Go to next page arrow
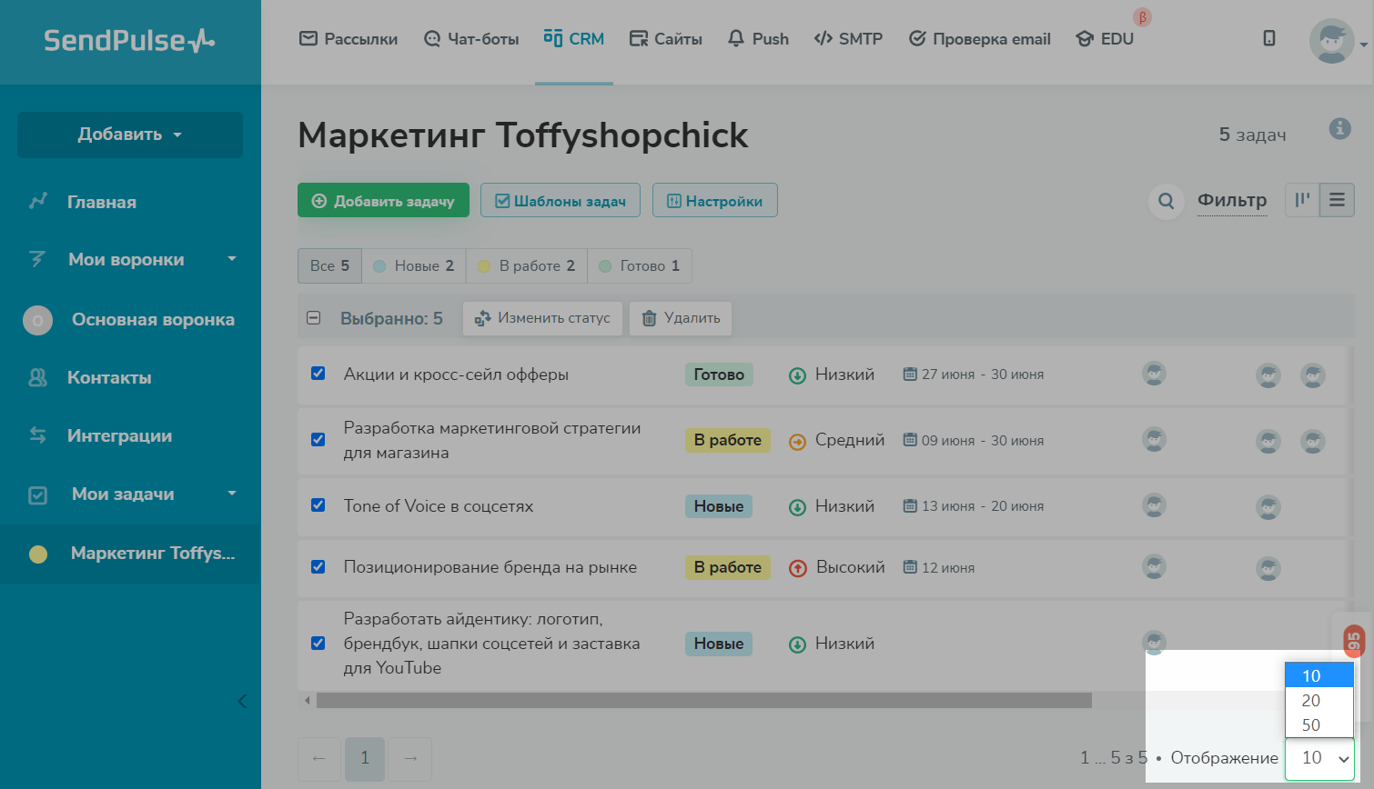 click(x=410, y=759)
